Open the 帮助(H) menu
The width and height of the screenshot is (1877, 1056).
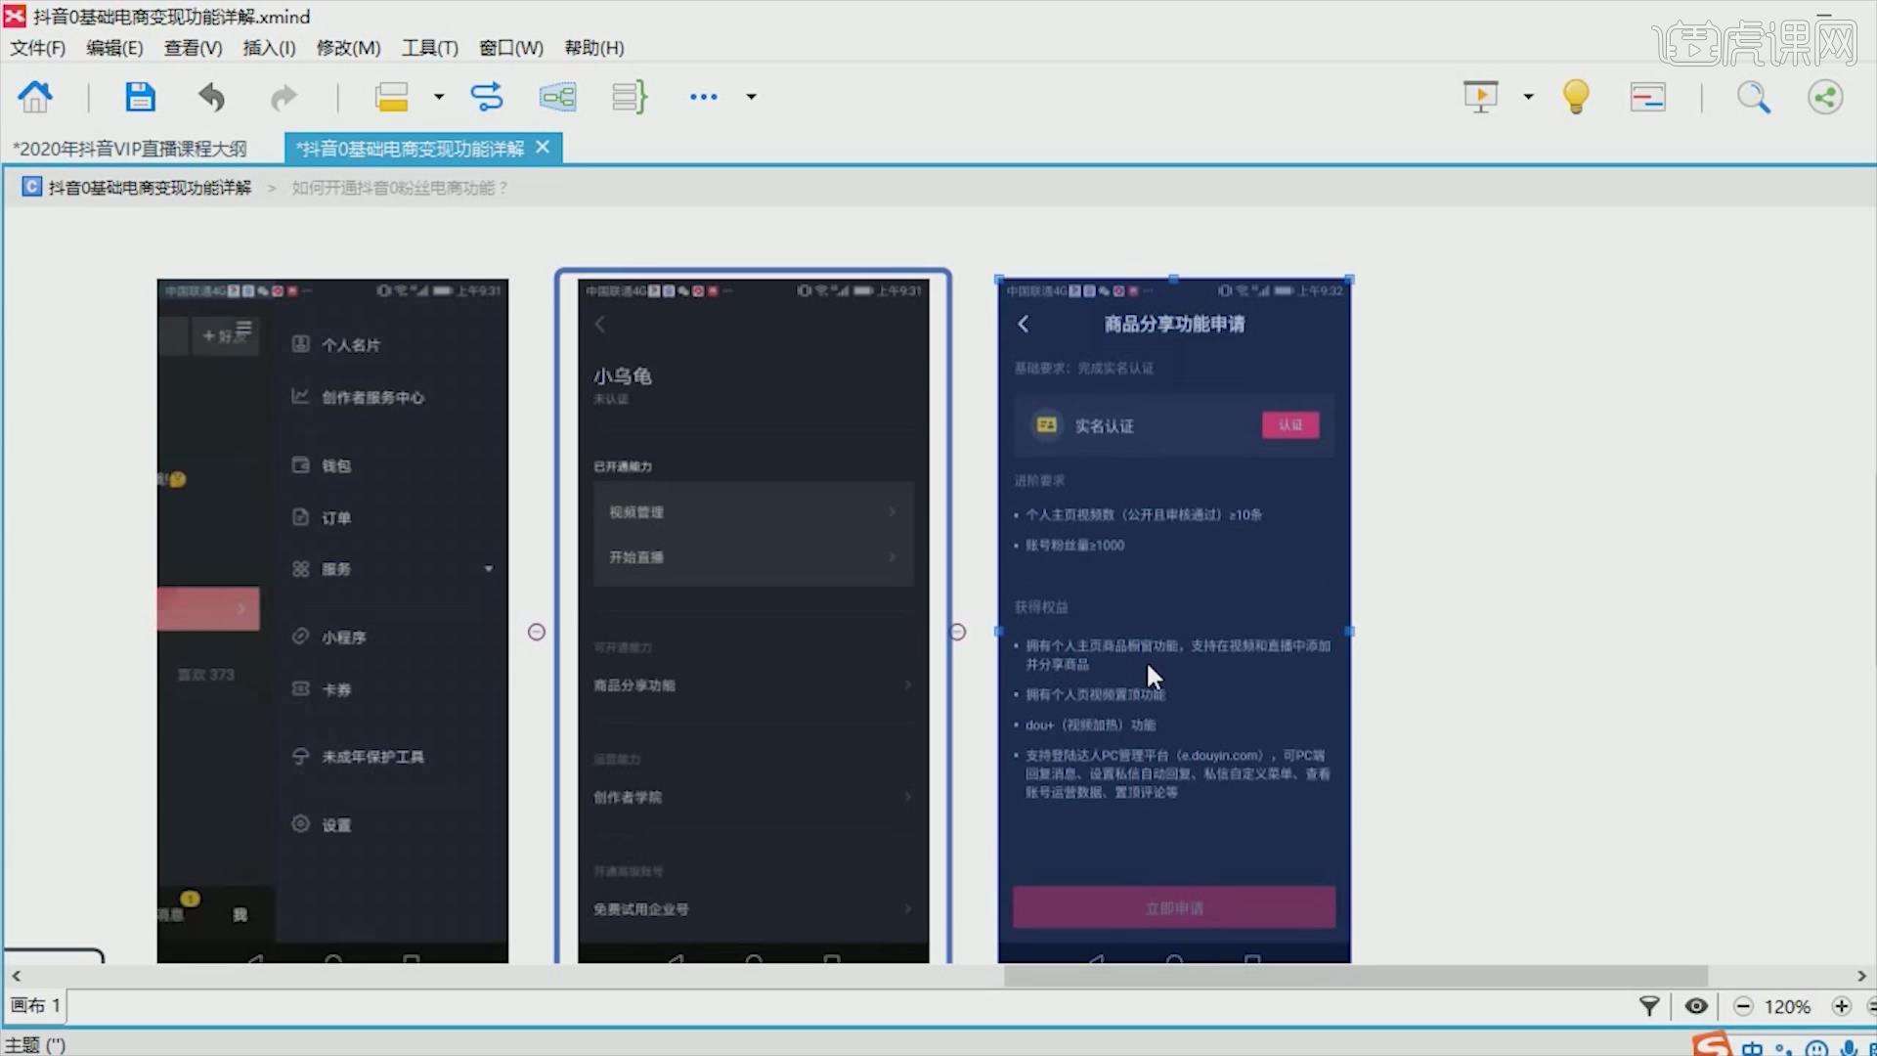[594, 48]
